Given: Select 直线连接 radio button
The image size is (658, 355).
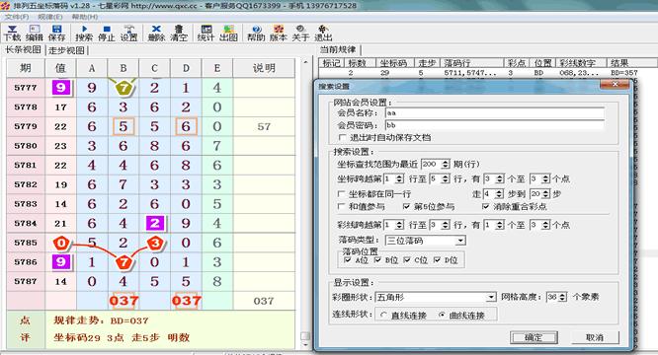Looking at the screenshot, I should [384, 315].
